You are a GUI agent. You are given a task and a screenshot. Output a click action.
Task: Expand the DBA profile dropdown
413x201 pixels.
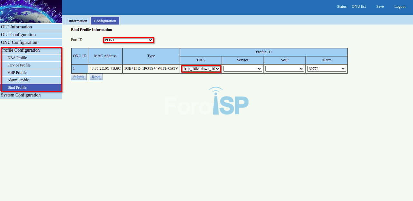(x=201, y=69)
